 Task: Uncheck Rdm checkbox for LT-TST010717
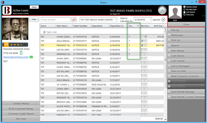point(142,41)
